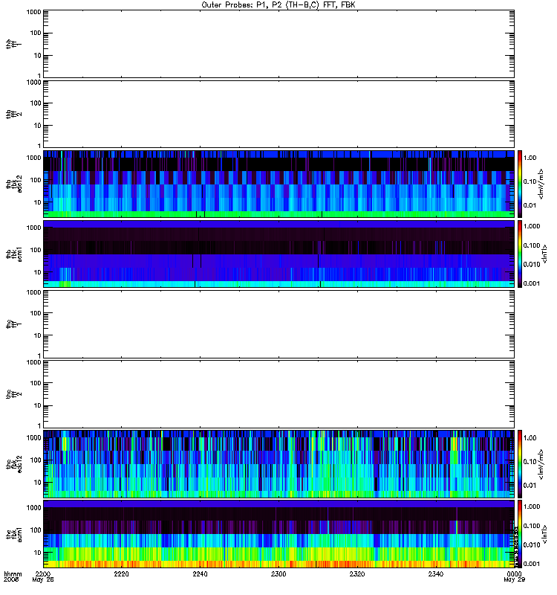Click inside the empty thb fff 1 panel
The image size is (557, 595).
click(x=278, y=44)
